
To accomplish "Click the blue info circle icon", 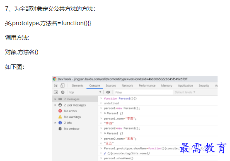I will tap(60, 123).
